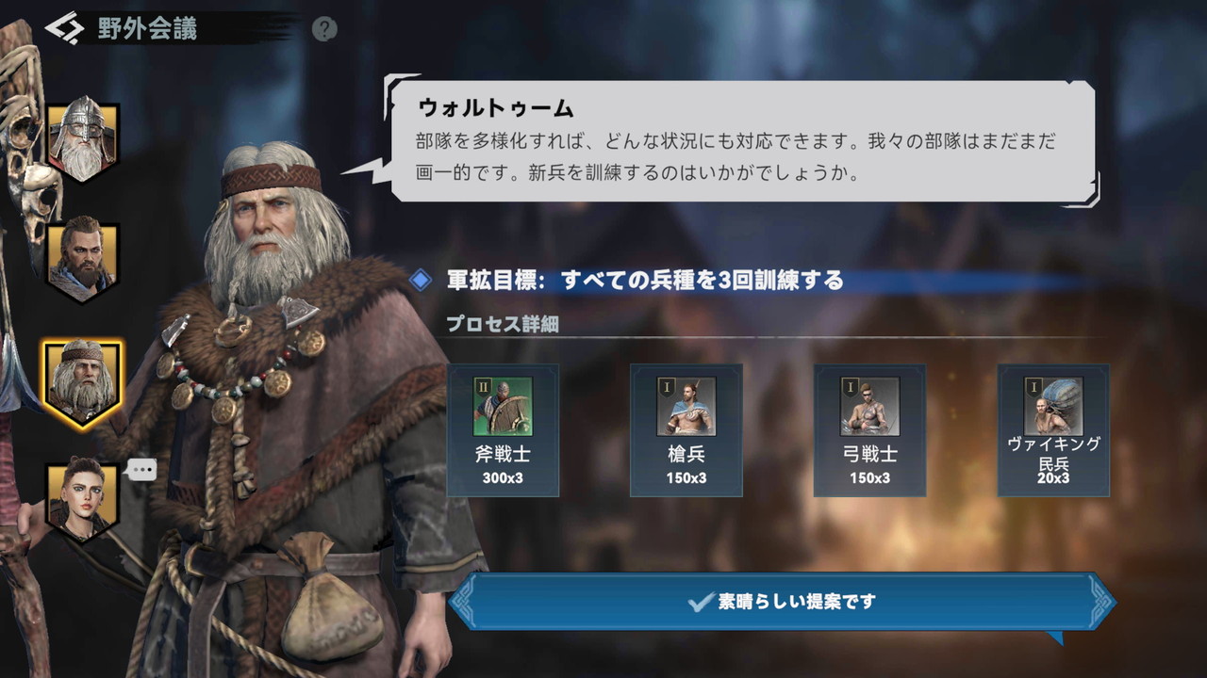Click the ウォルトゥーム dialogue speech box

pos(743,139)
